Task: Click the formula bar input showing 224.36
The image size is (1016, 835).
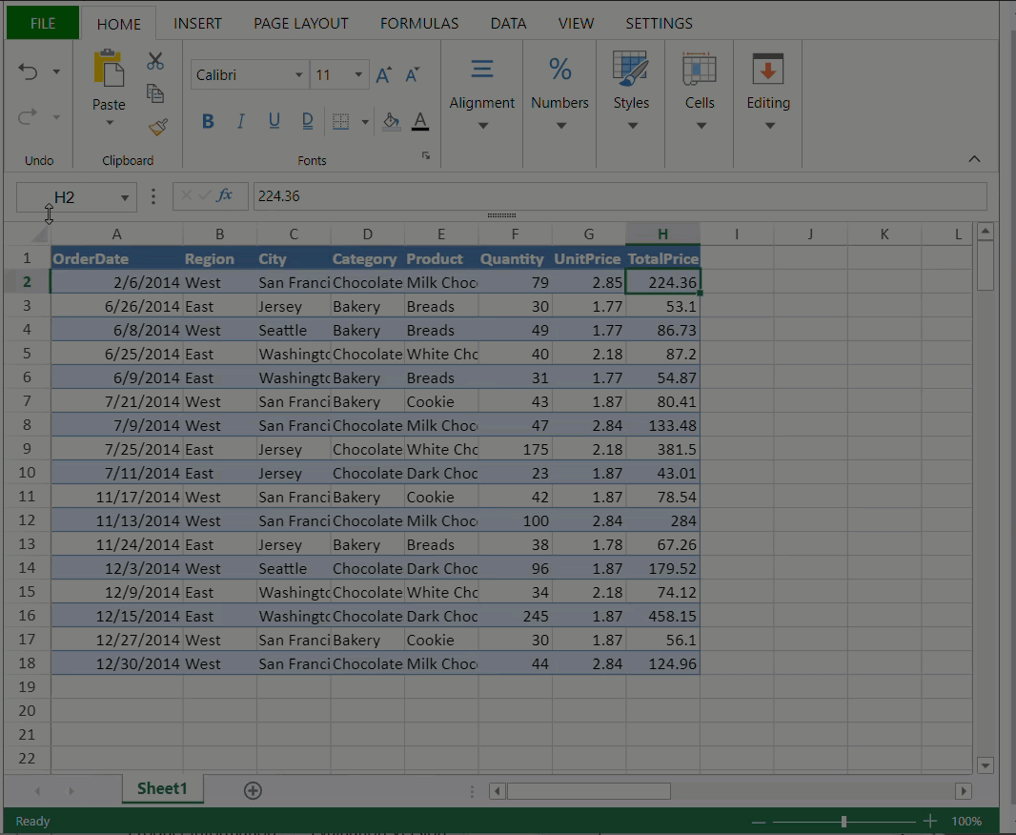Action: click(620, 196)
